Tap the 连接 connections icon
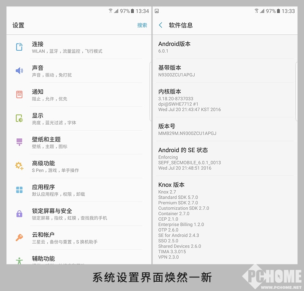The width and height of the screenshot is (304, 291). point(19,47)
